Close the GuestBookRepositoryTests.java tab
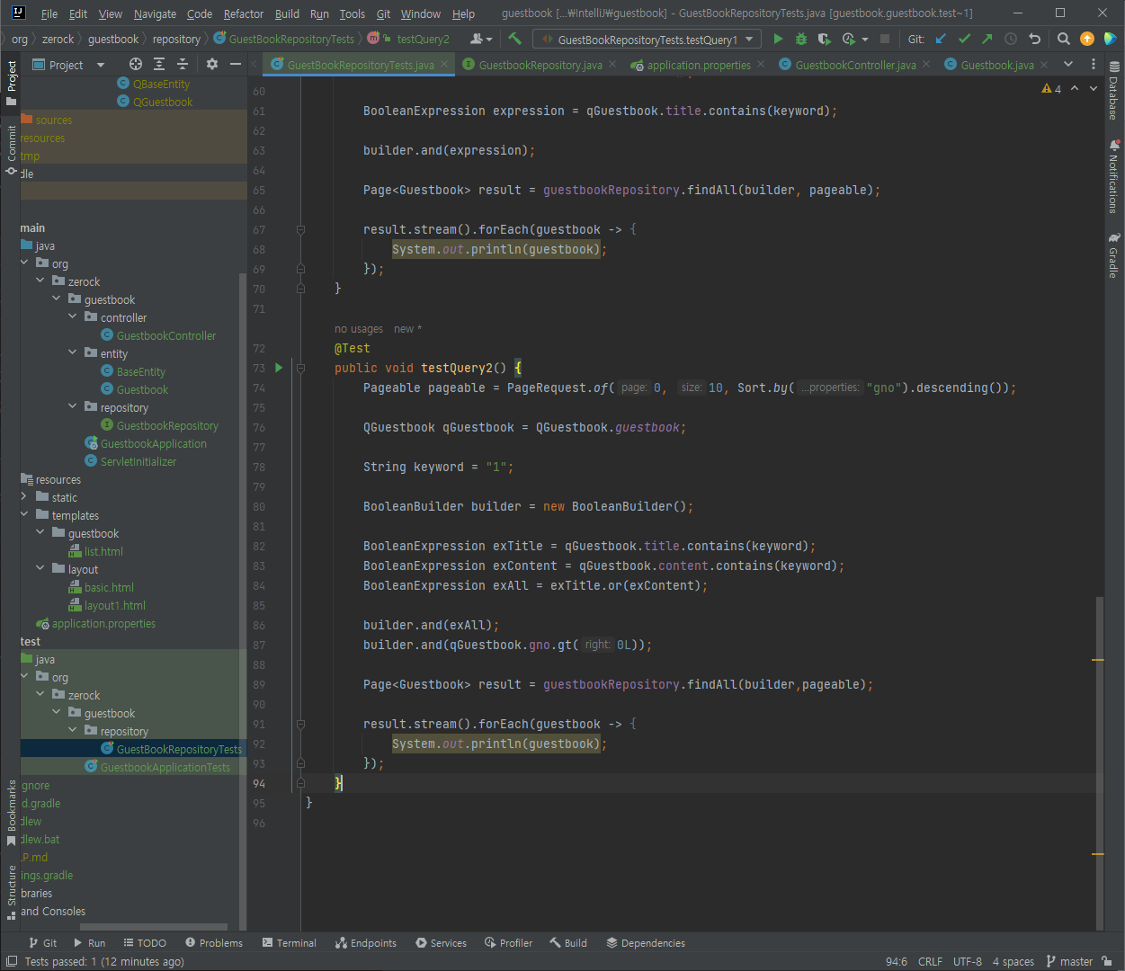This screenshot has height=971, width=1125. point(444,65)
